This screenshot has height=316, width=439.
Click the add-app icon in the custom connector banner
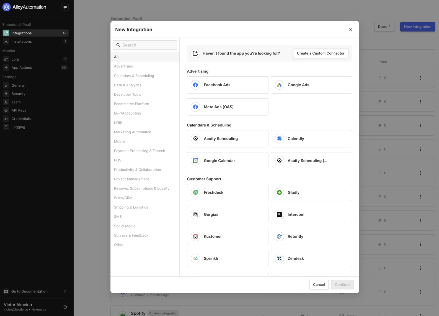(195, 53)
